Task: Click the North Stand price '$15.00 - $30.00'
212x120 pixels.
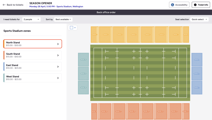Action: pos(14,45)
